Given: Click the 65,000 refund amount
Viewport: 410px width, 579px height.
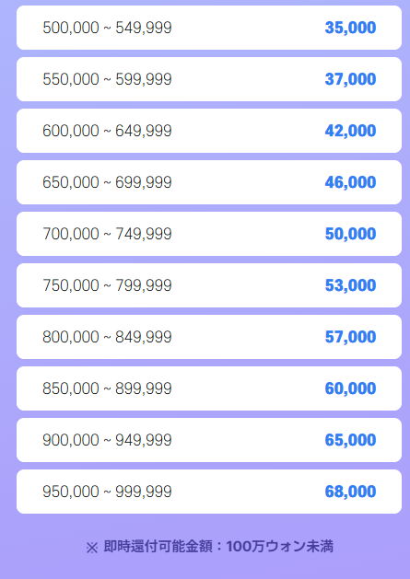Looking at the screenshot, I should click(x=350, y=440).
